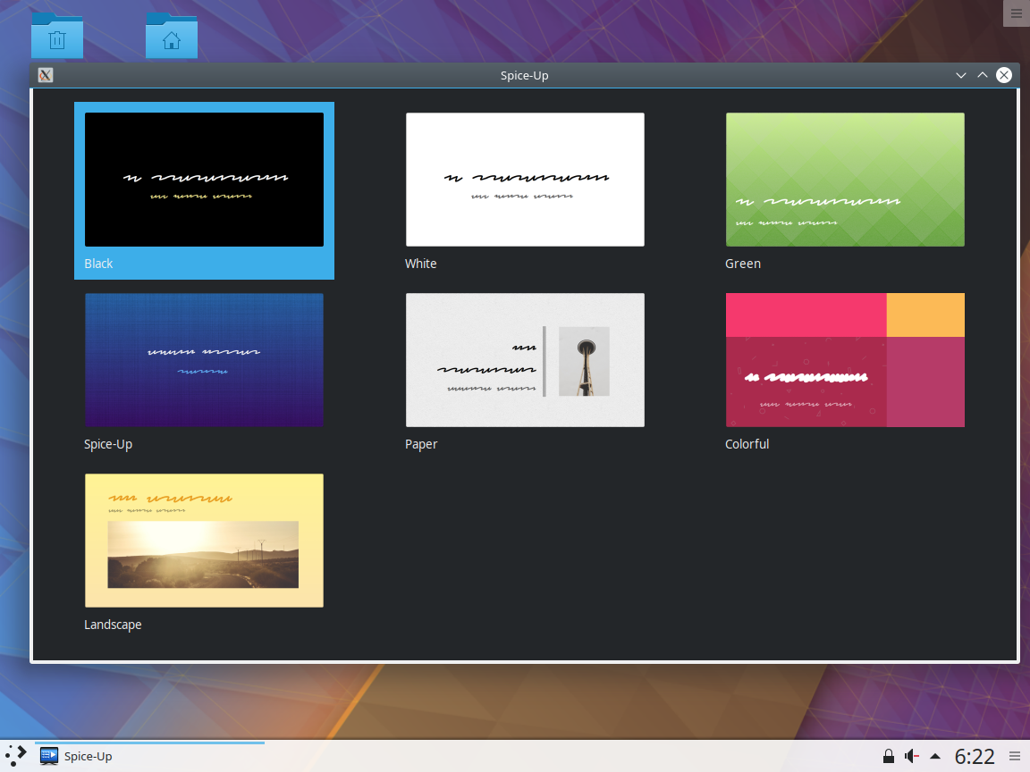
Task: Expand the up-arrow tray indicator
Action: point(934,756)
